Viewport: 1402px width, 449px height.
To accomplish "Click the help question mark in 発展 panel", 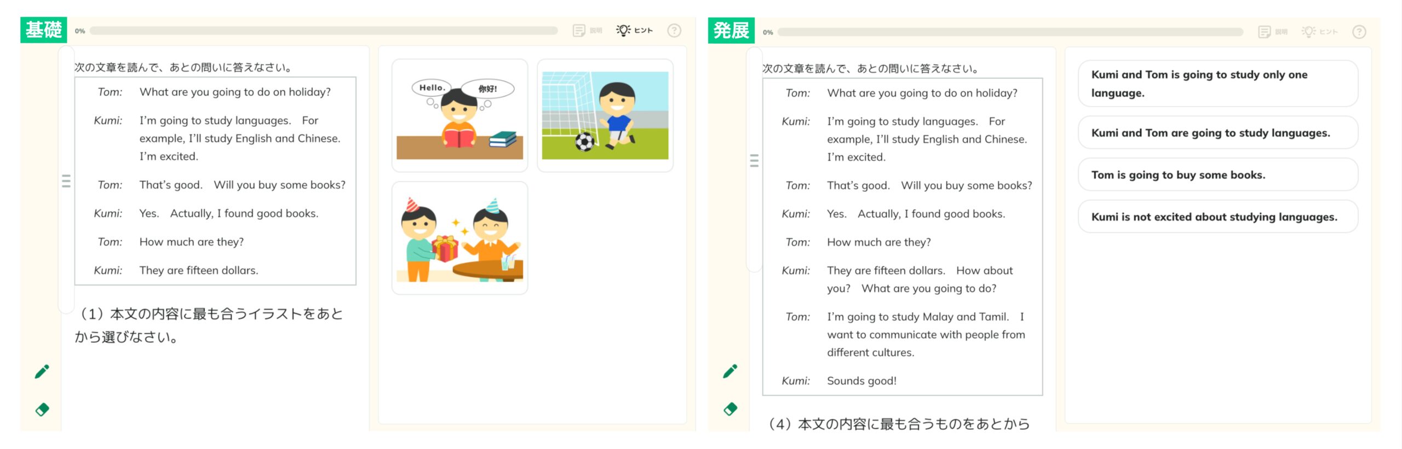I will [1359, 32].
